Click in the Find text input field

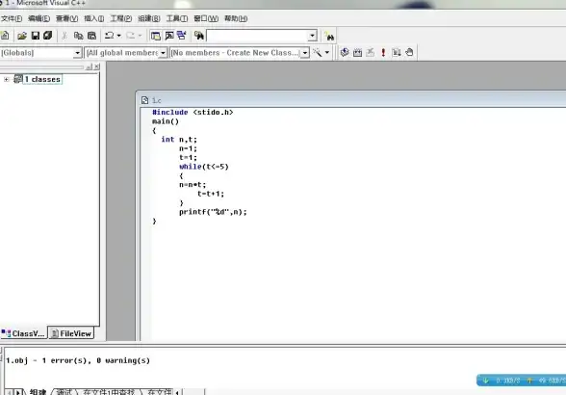click(257, 36)
